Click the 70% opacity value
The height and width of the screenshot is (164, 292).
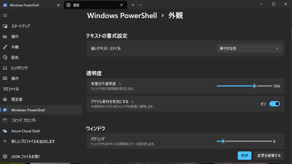[x=277, y=86]
